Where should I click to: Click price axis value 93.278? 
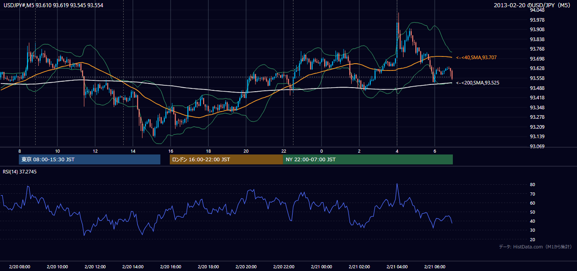[537, 117]
